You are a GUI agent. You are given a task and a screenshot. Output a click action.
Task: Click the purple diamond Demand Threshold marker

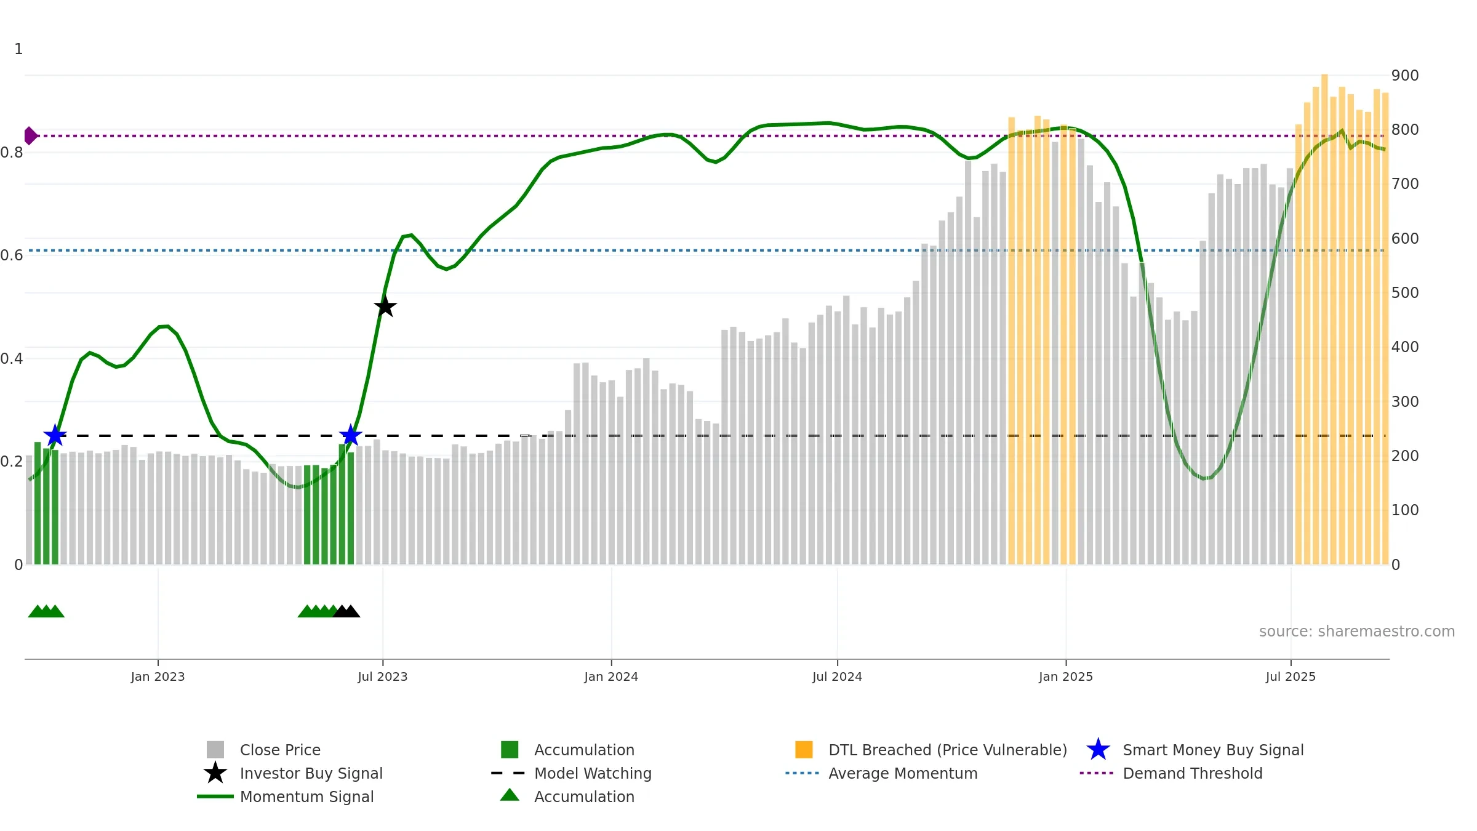coord(30,135)
